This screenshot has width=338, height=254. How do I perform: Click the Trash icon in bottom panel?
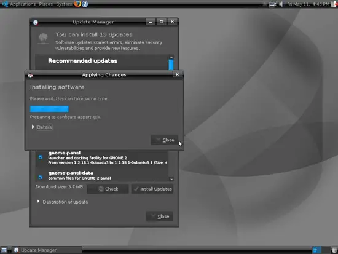(x=334, y=250)
